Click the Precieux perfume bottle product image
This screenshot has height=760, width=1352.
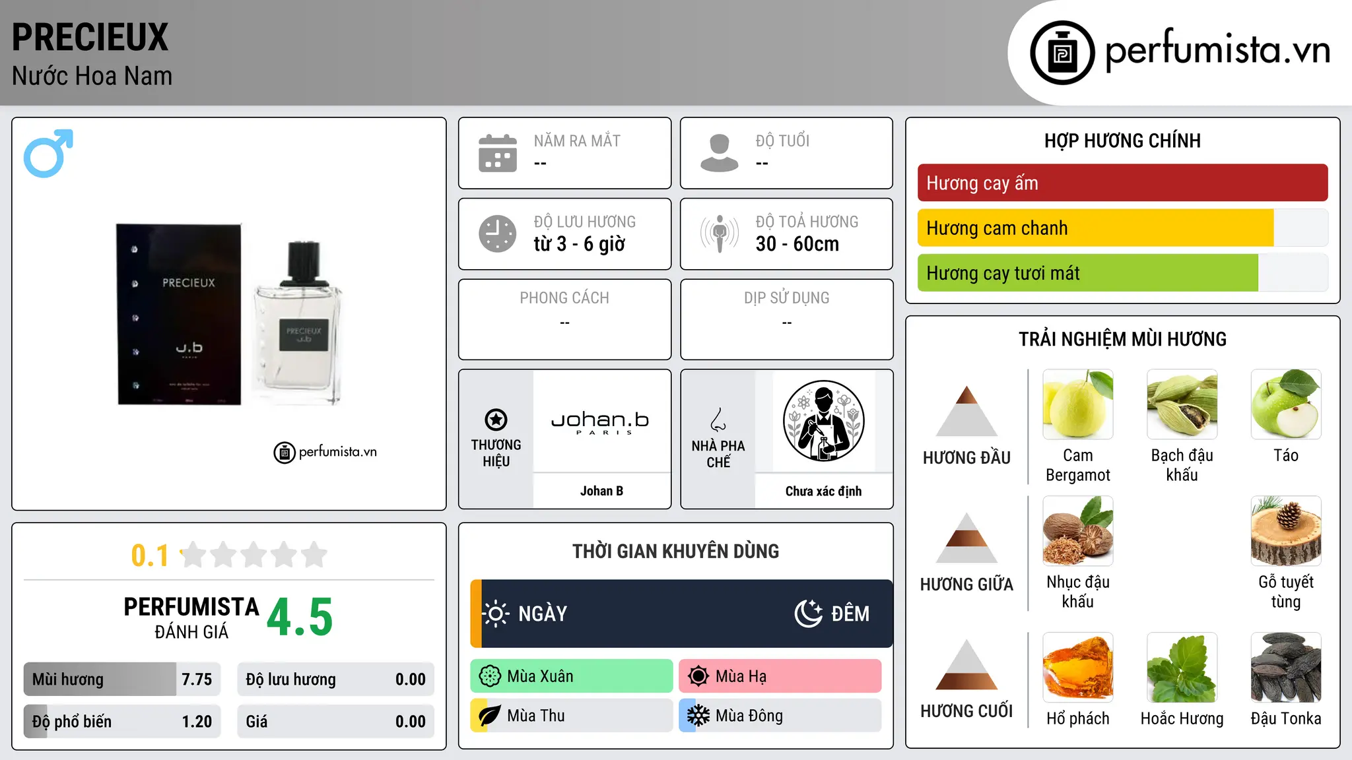tap(229, 314)
